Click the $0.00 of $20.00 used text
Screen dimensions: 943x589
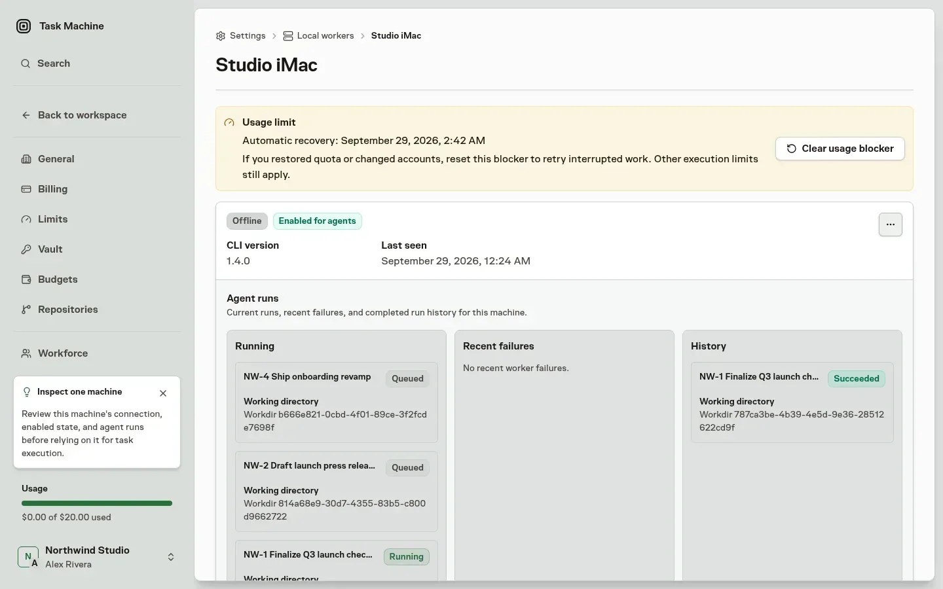point(66,517)
